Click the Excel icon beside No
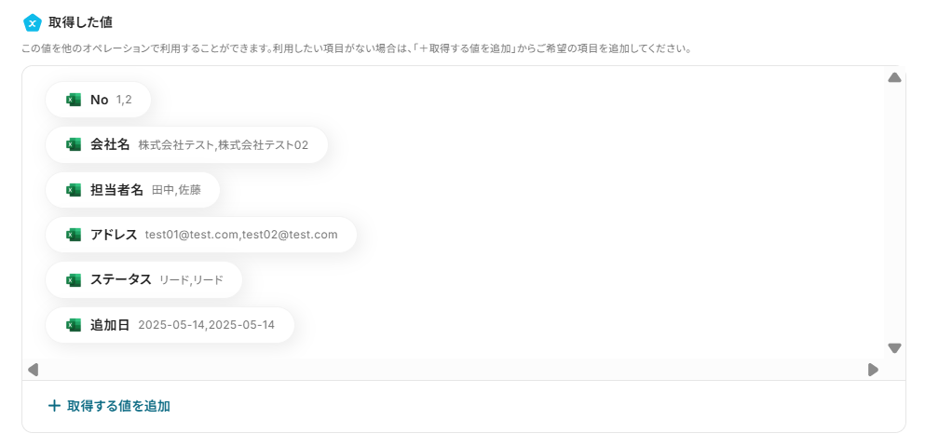925x447 pixels. coord(74,100)
